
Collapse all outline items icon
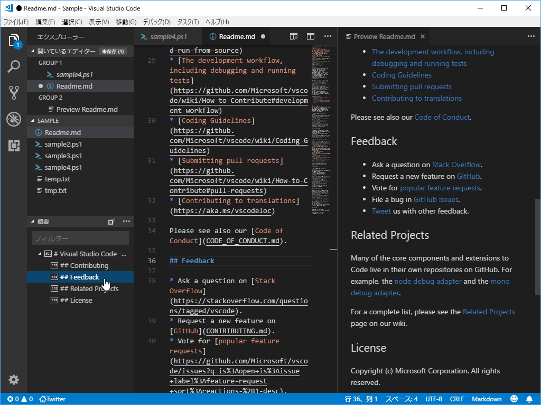[x=111, y=221]
